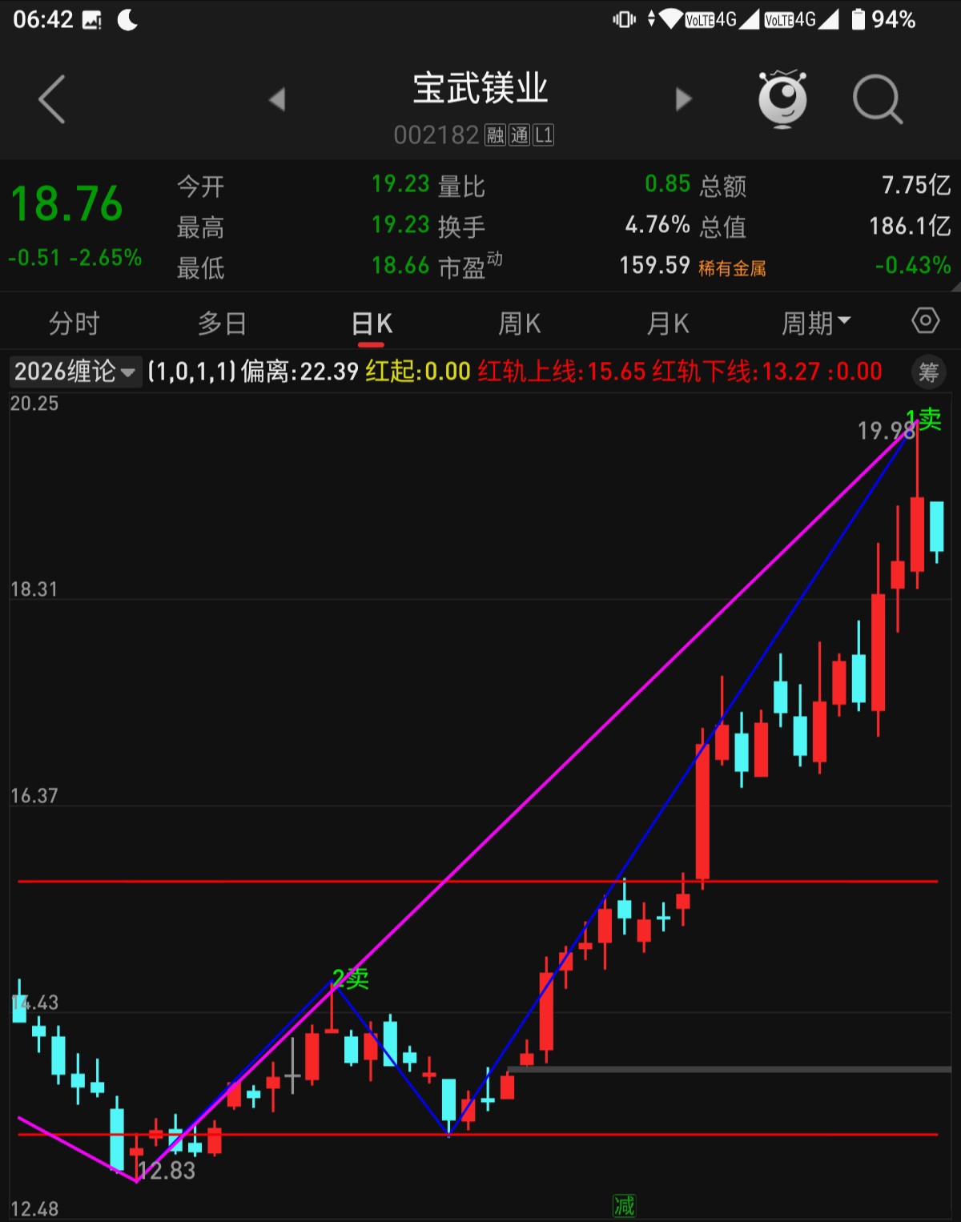Tap the vibrate mode status icon
The height and width of the screenshot is (1222, 961).
click(624, 19)
